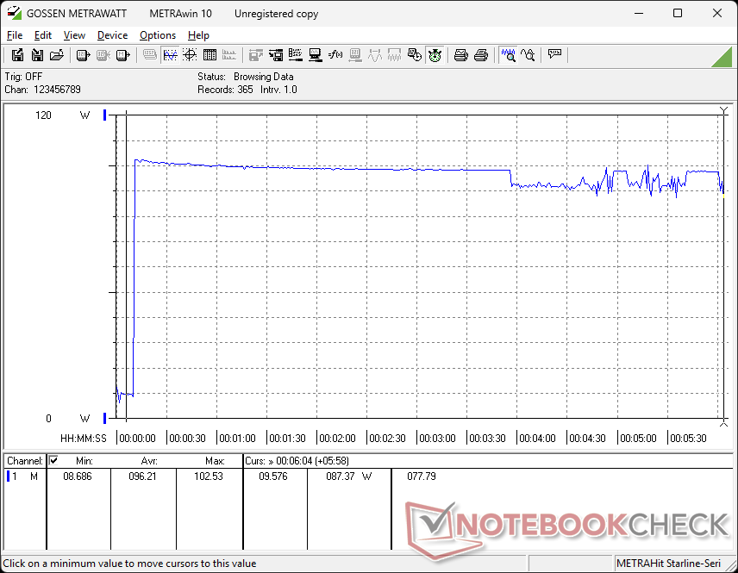Switch to Y-t waveform graph view
This screenshot has height=573, width=738.
(x=170, y=55)
